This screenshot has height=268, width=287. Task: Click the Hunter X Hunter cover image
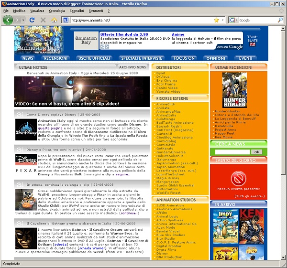pyautogui.click(x=235, y=90)
